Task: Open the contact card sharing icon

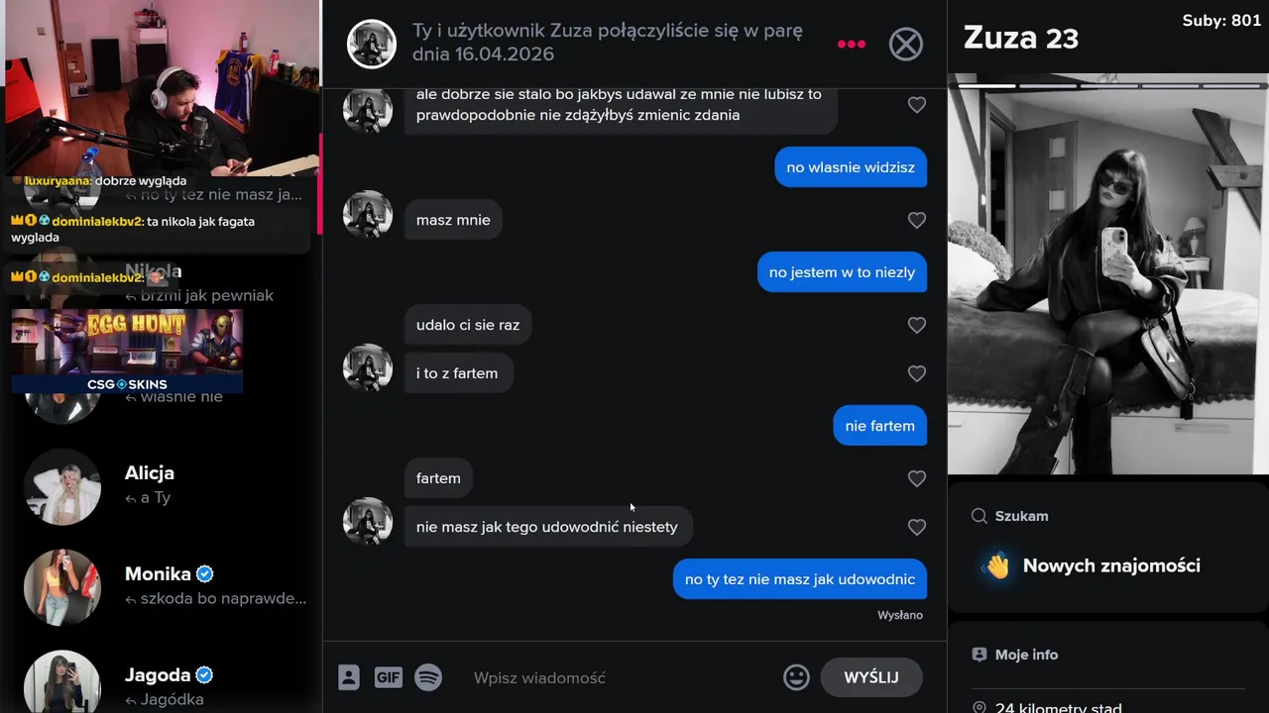Action: point(348,677)
